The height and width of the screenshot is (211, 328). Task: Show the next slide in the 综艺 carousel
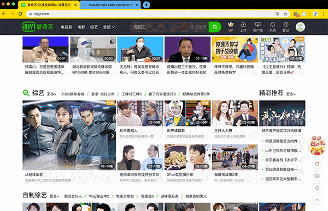pyautogui.click(x=112, y=136)
